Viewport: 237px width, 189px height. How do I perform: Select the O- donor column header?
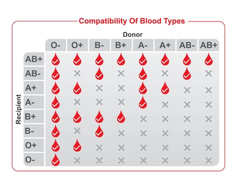click(x=55, y=45)
